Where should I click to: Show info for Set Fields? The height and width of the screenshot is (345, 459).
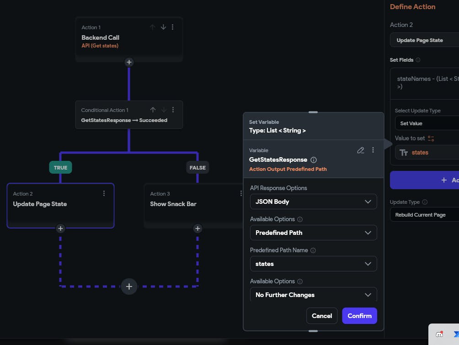click(418, 60)
